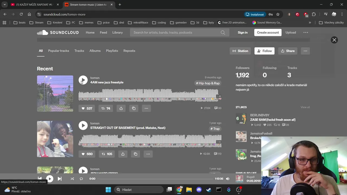Open the Hip-hop & Rap tag

[x=208, y=83]
